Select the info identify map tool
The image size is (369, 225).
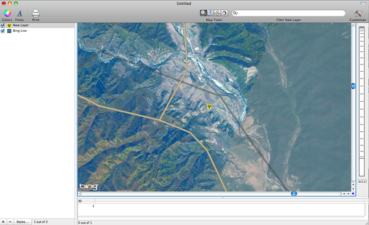click(210, 13)
